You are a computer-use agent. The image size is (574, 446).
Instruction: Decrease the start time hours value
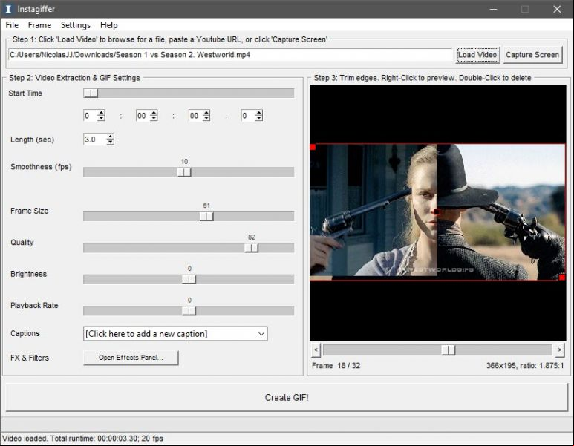tap(102, 119)
